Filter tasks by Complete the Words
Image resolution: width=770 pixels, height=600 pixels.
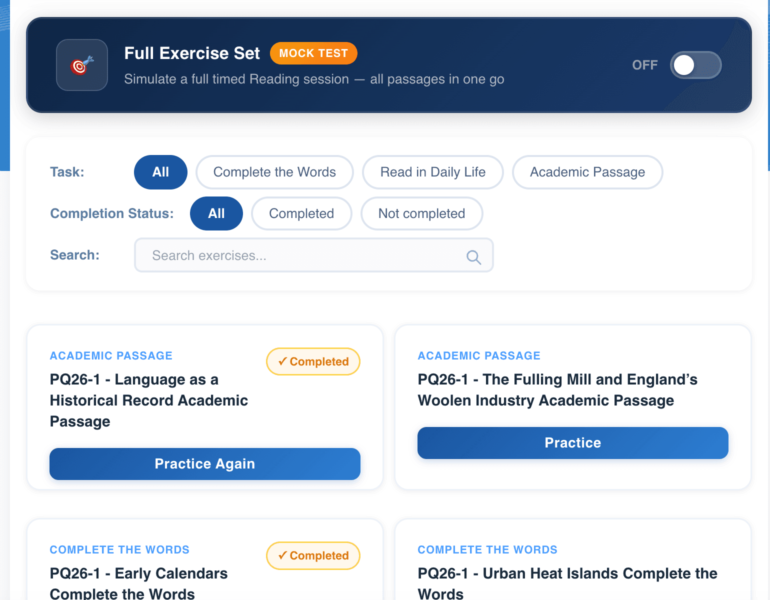click(274, 172)
